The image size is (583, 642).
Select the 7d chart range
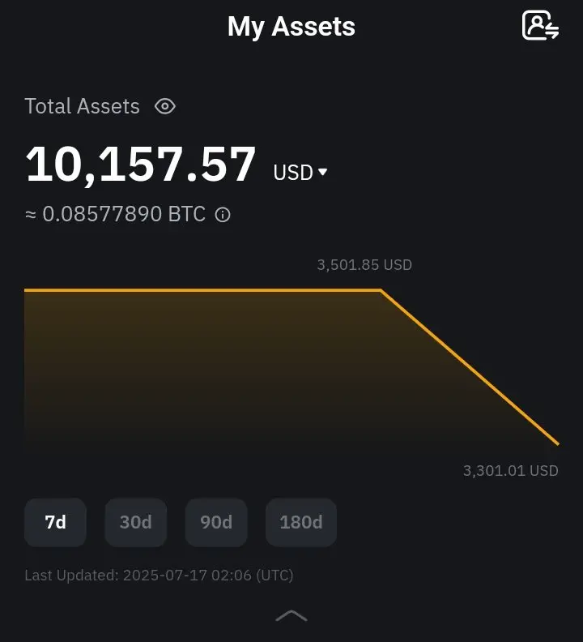click(55, 522)
